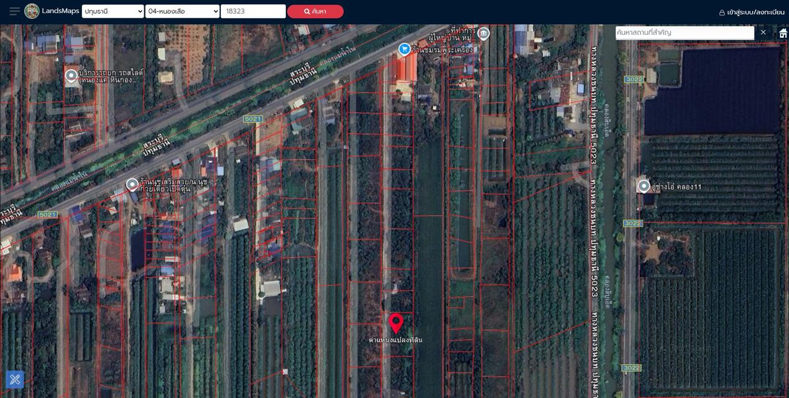Click the parcel number field showing 18323

[253, 11]
